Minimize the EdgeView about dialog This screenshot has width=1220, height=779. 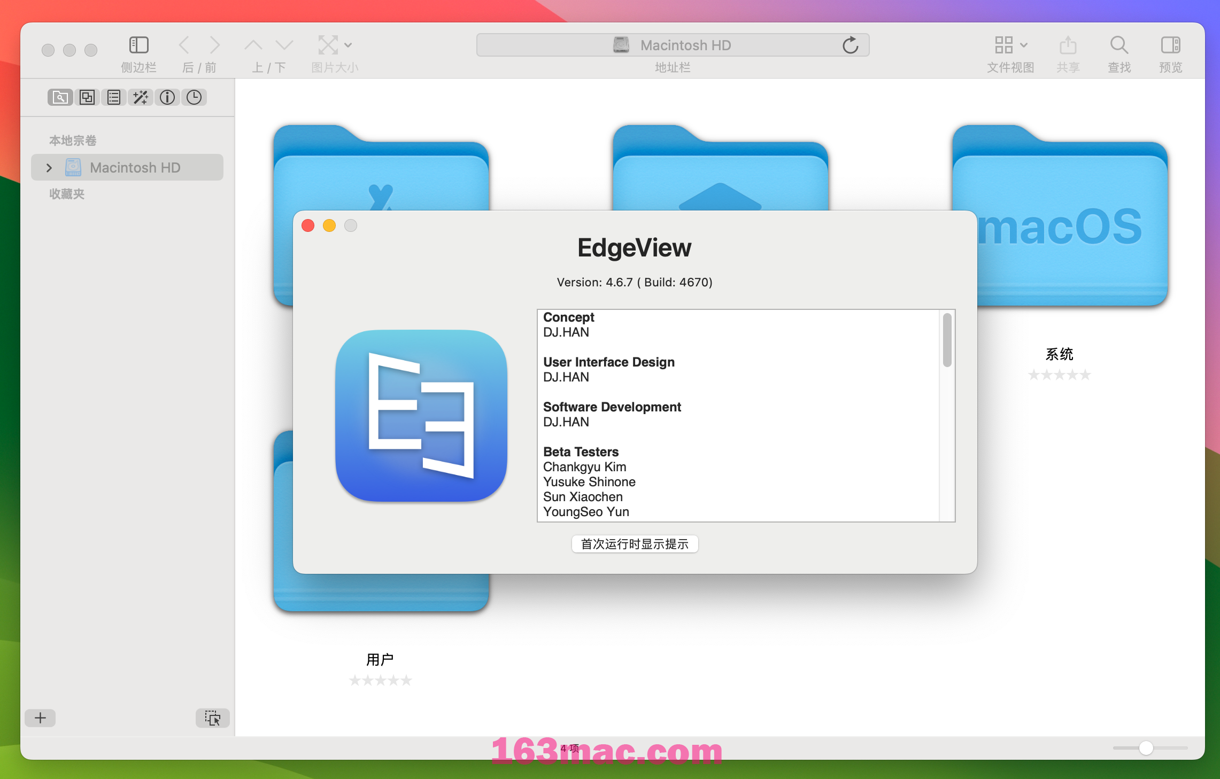point(329,225)
